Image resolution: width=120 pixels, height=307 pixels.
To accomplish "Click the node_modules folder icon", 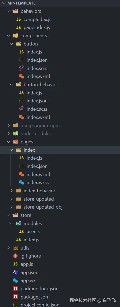I will point(15,134).
